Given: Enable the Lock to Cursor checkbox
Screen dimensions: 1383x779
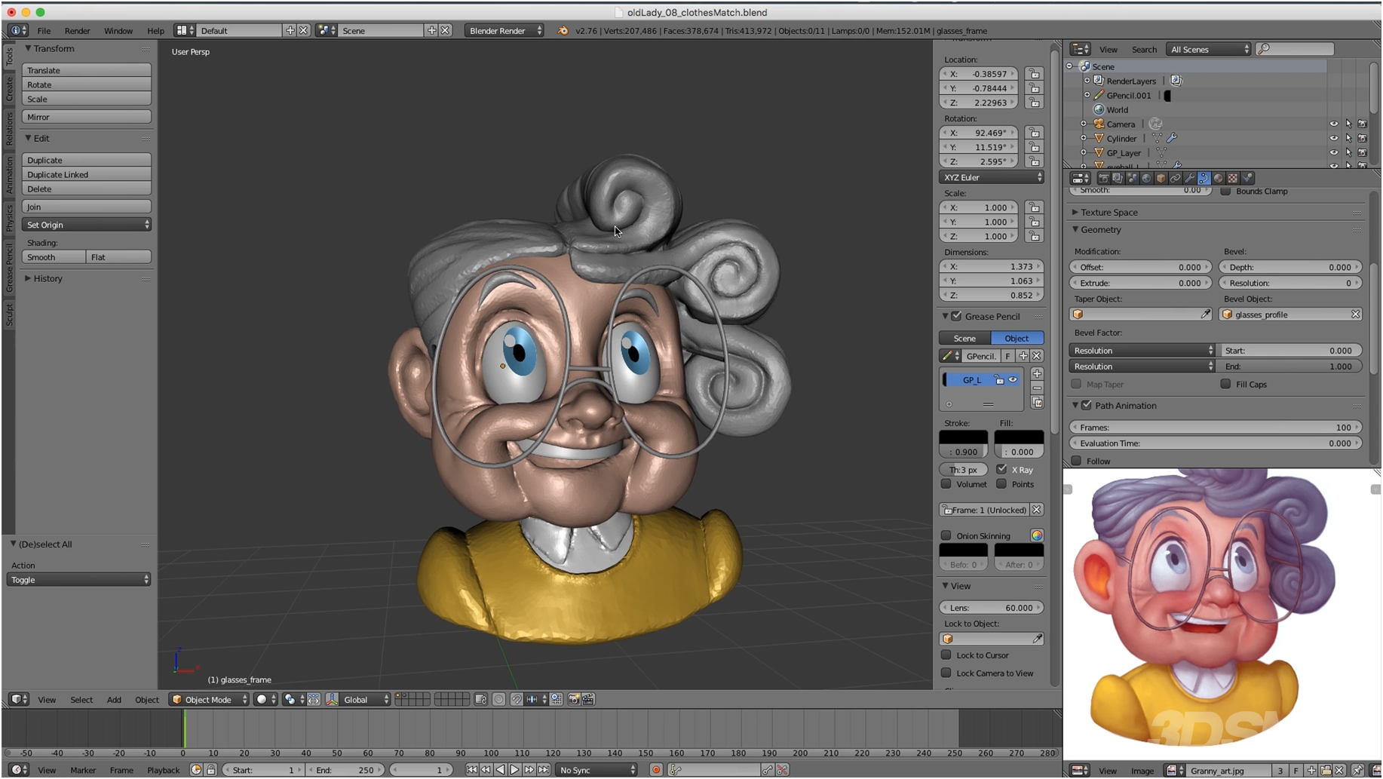Looking at the screenshot, I should (946, 655).
